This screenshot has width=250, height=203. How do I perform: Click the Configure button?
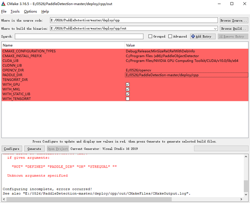(12, 149)
